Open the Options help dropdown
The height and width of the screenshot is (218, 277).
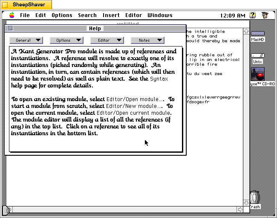[x=66, y=40]
